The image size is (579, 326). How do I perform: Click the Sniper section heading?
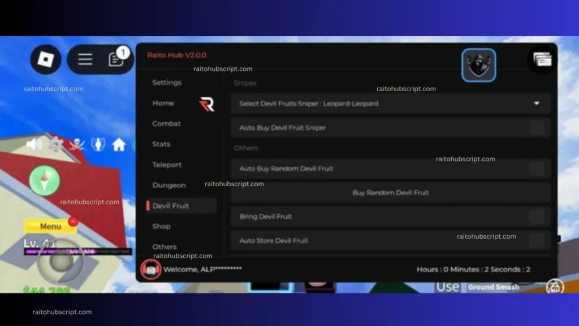[x=245, y=83]
